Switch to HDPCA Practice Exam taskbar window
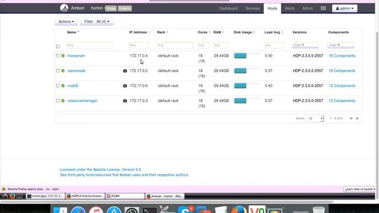Screen dimensions: 379x213 tap(85, 196)
